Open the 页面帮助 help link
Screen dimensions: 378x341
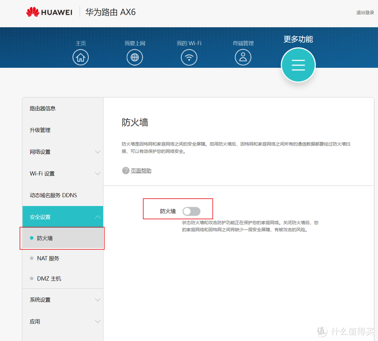(x=141, y=170)
